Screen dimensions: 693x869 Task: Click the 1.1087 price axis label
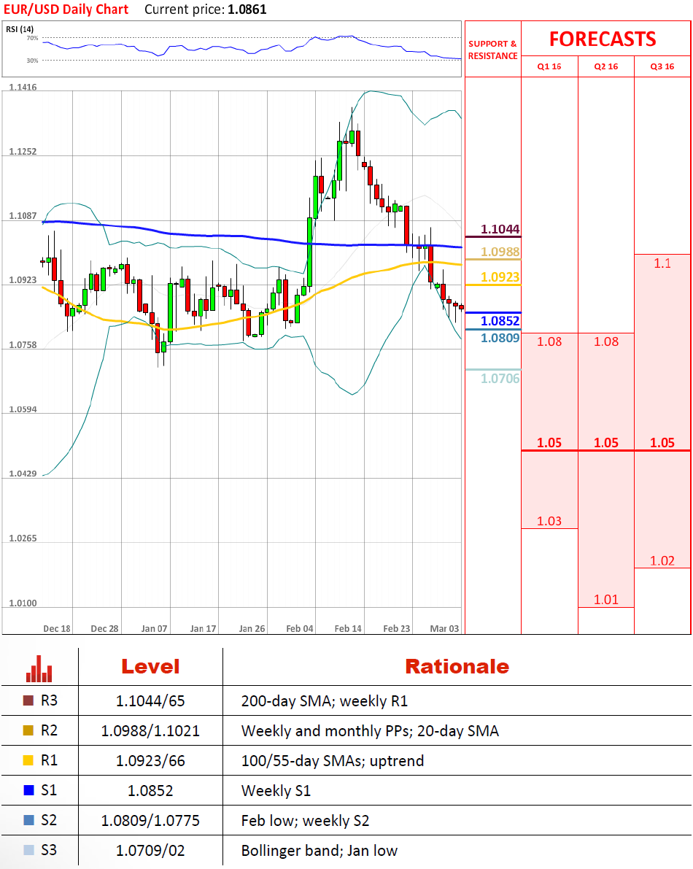coord(23,215)
